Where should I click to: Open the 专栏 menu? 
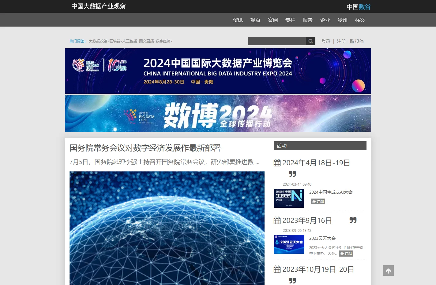(290, 20)
